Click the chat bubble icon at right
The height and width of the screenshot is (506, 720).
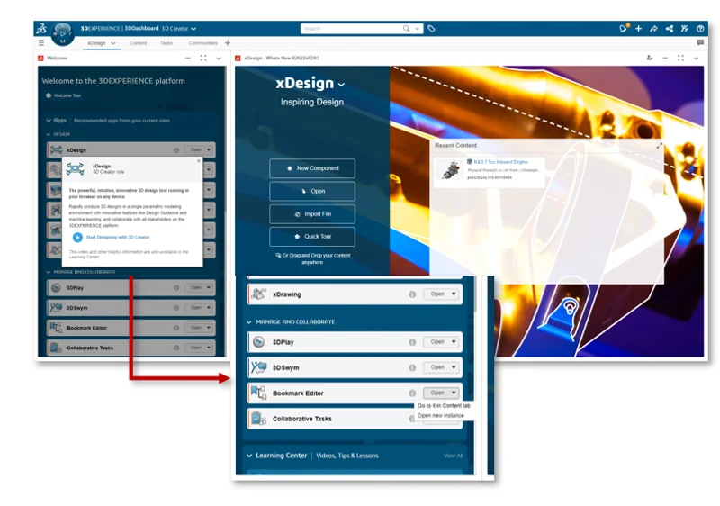700,42
